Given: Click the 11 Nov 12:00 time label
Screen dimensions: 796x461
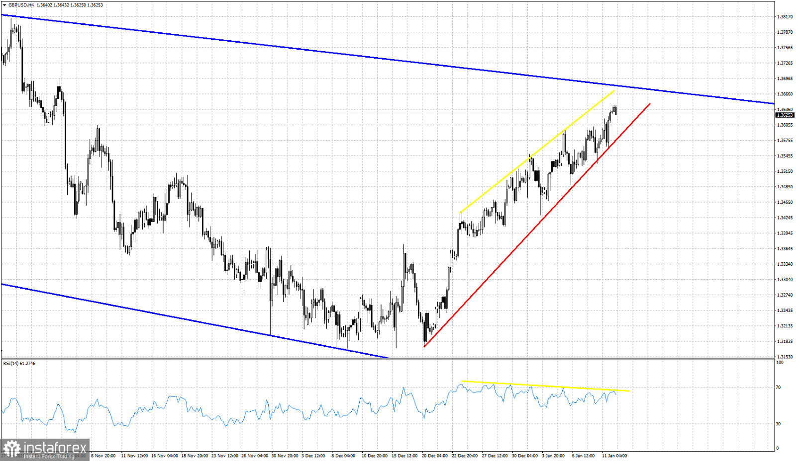Looking at the screenshot, I should pos(134,456).
